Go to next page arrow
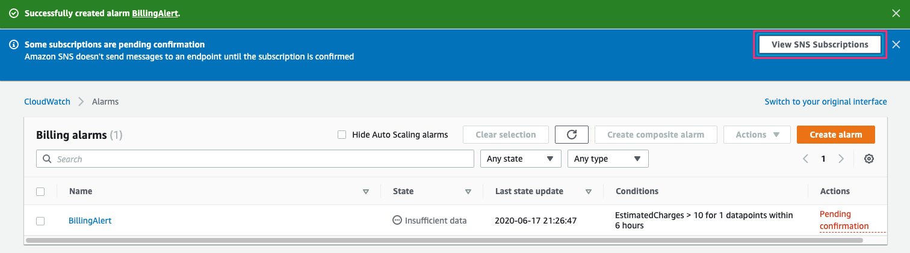 pyautogui.click(x=841, y=159)
